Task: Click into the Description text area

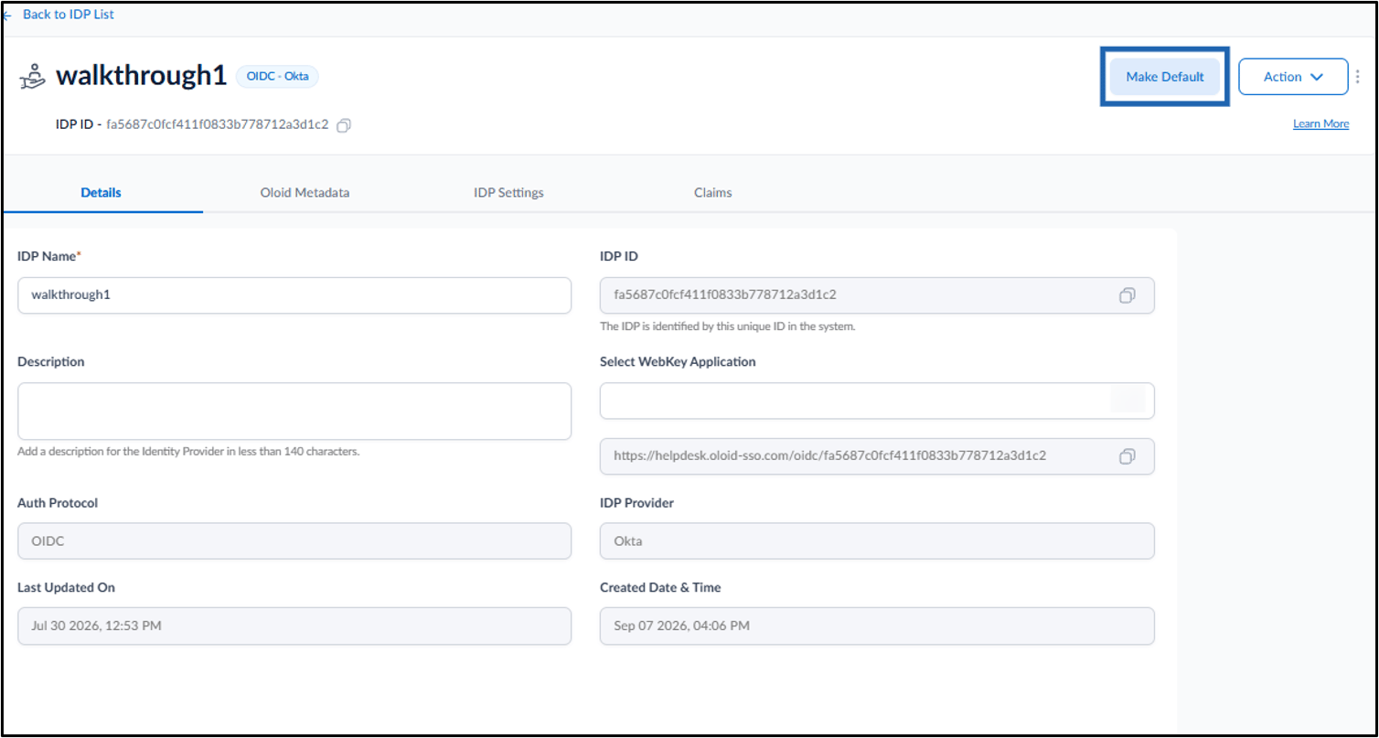Action: click(294, 411)
